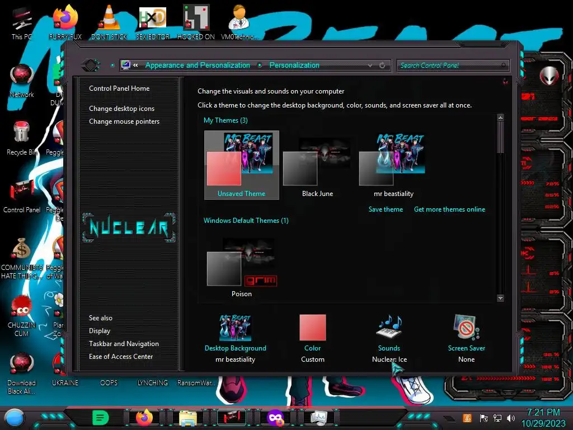Click the back chevrons in address bar
This screenshot has width=573, height=430.
point(135,65)
